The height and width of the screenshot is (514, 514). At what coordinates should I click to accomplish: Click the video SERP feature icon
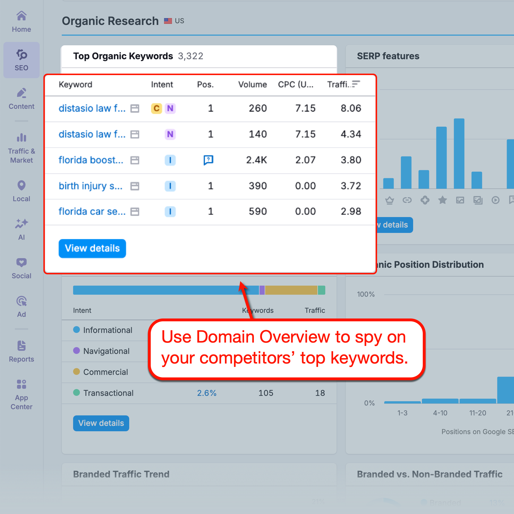point(495,200)
